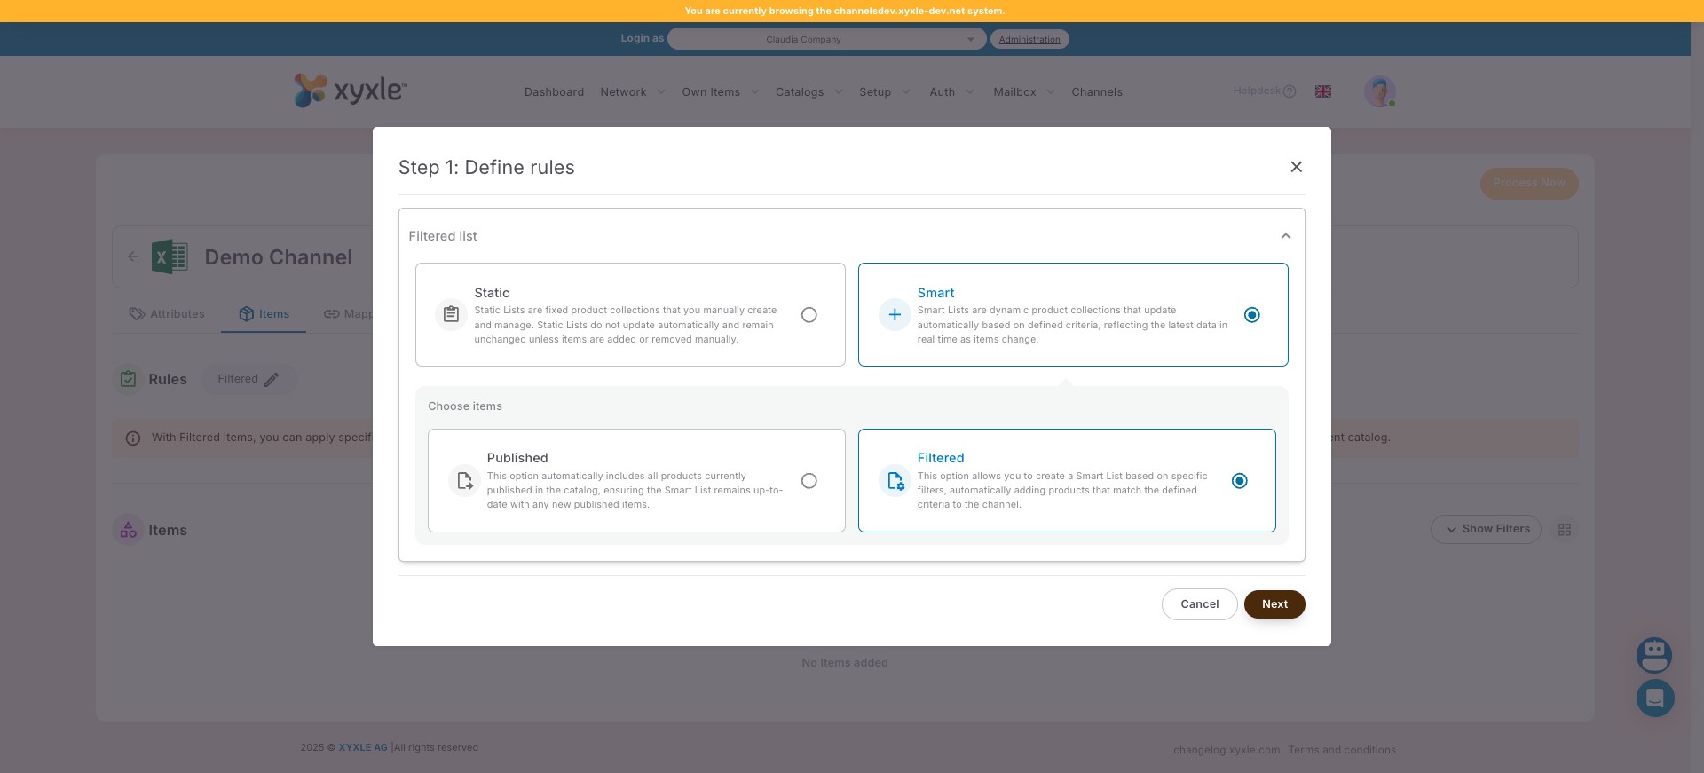Click the Items section shapes icon
1704x773 pixels.
point(128,530)
